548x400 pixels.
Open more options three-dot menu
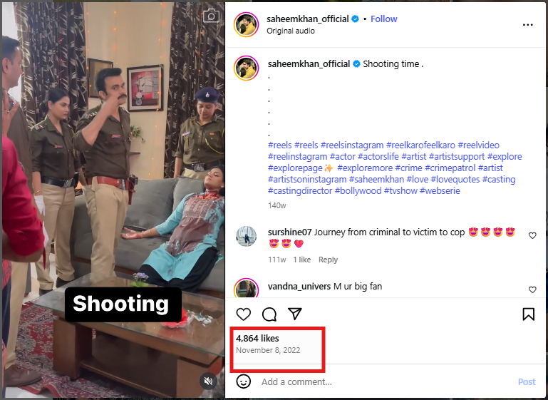click(x=528, y=25)
